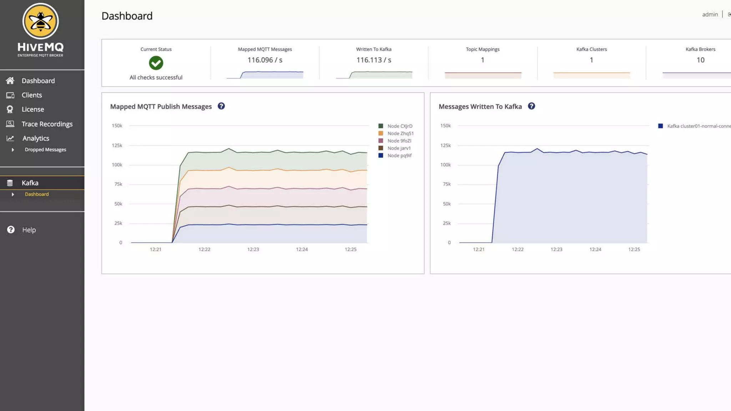Click the admin user link
Screen dimensions: 731x411
(x=710, y=15)
